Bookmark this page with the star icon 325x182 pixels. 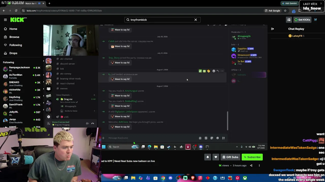point(285,11)
